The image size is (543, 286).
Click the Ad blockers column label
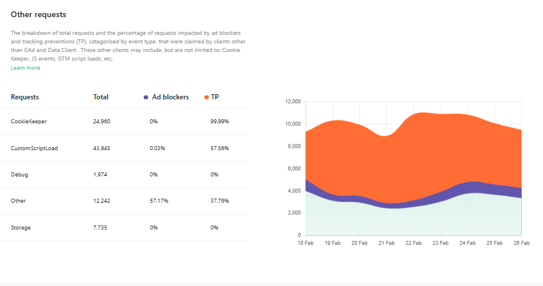pyautogui.click(x=170, y=97)
